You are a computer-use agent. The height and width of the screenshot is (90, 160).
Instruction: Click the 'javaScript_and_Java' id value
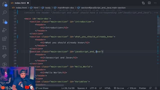[88, 52]
